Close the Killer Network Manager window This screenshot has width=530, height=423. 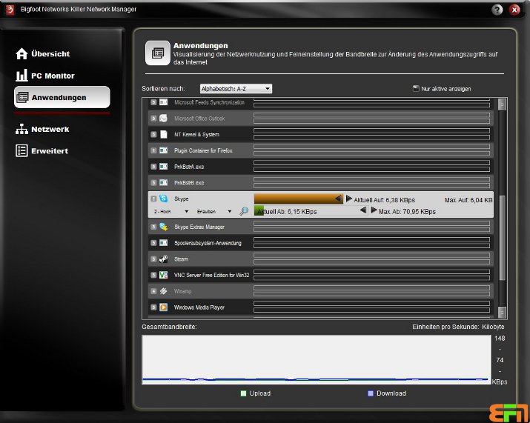pos(514,10)
